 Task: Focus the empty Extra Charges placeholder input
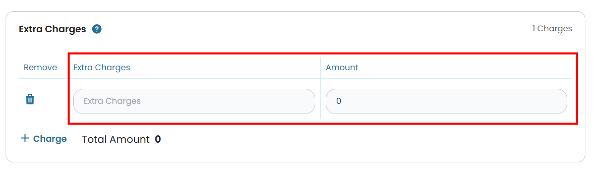194,101
